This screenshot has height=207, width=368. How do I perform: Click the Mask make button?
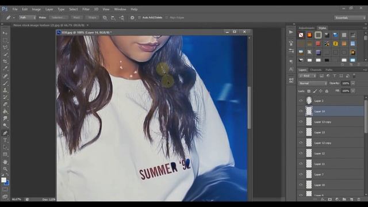[76, 18]
